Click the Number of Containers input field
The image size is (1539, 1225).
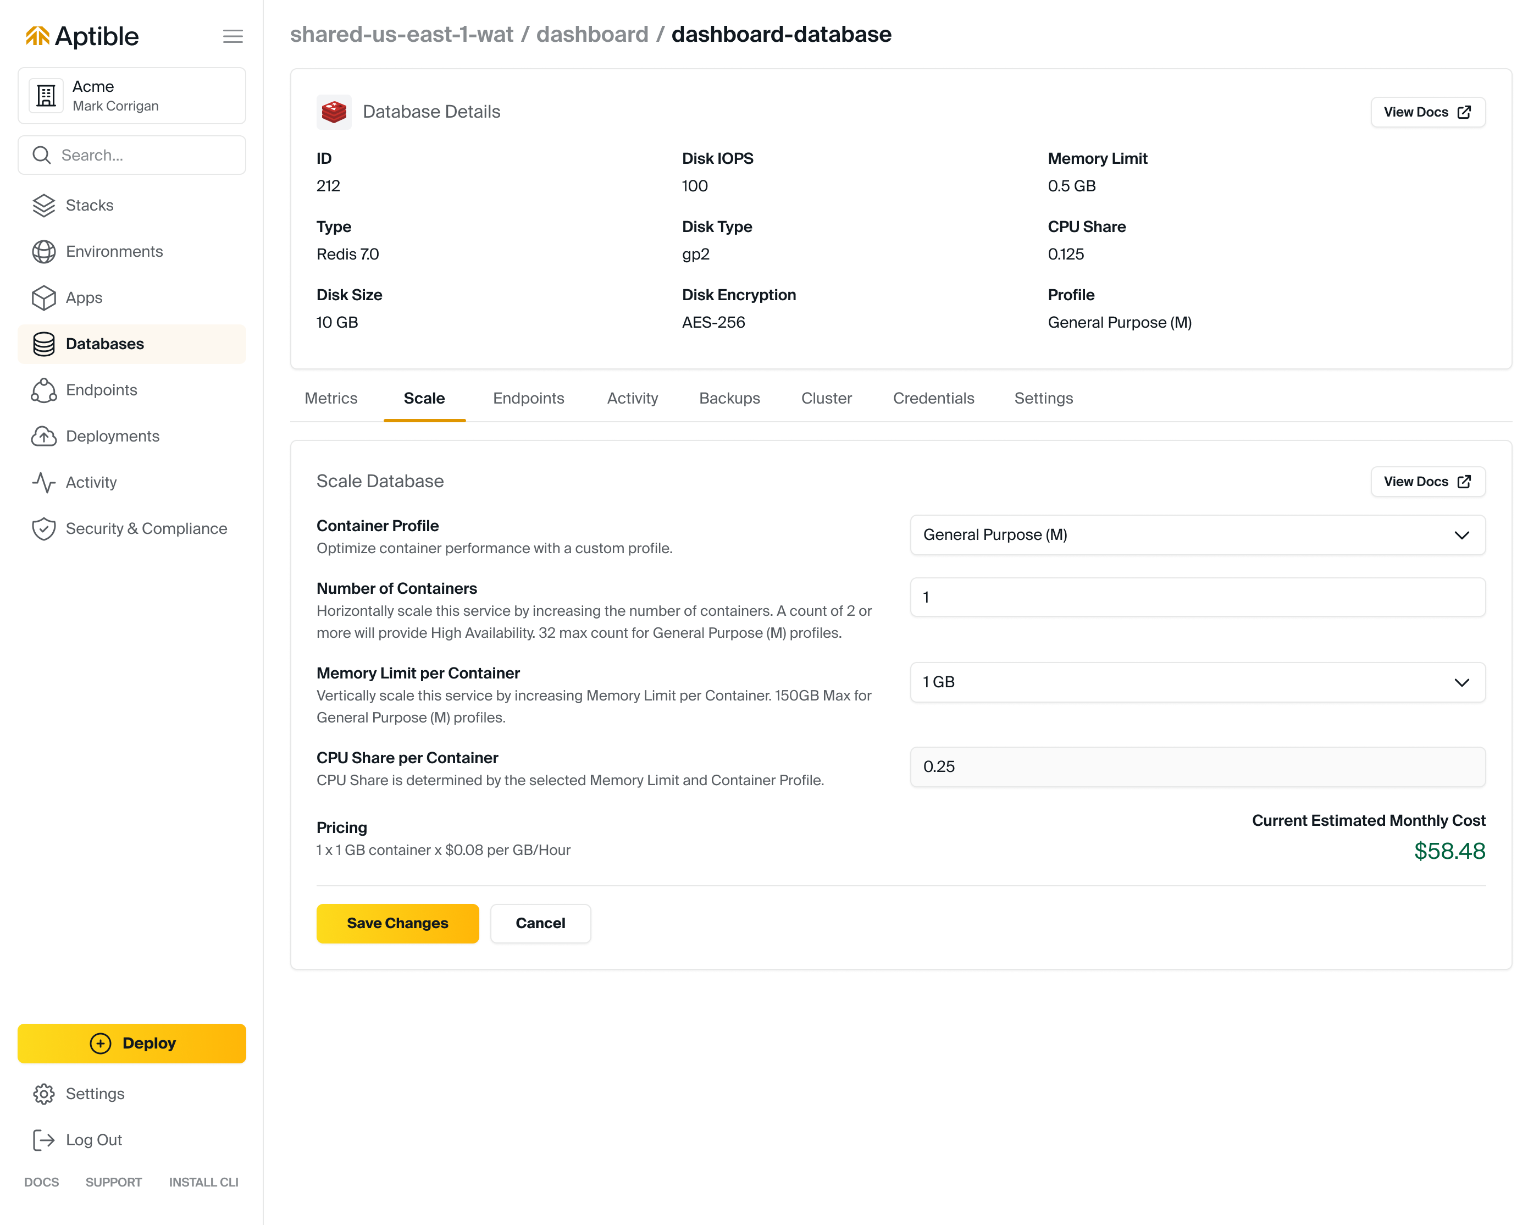tap(1197, 598)
